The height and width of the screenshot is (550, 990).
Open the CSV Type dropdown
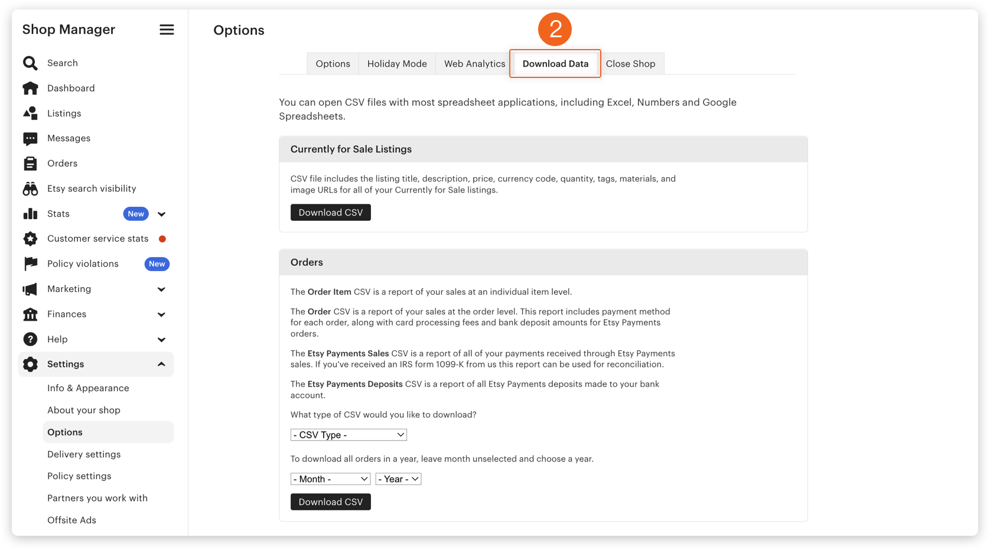[x=349, y=435]
